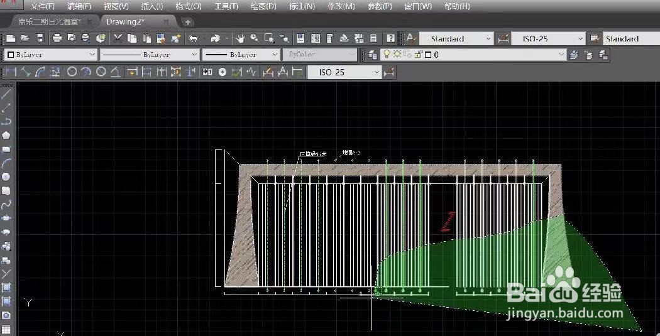The width and height of the screenshot is (660, 336).
Task: Open the 帮助(H) menu
Action: [457, 6]
